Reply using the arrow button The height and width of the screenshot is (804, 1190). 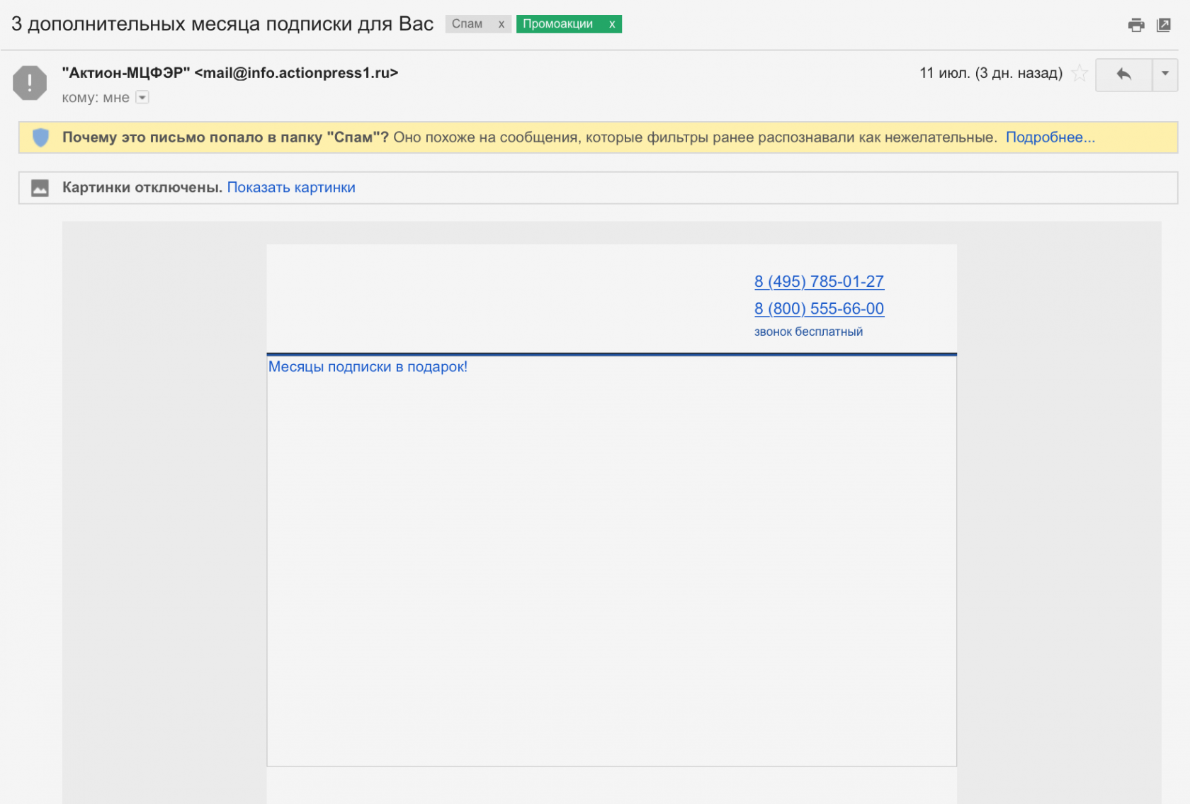pos(1123,74)
